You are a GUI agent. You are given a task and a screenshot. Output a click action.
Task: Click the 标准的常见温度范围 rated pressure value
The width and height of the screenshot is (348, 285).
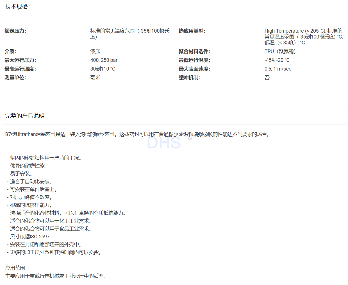click(x=130, y=34)
